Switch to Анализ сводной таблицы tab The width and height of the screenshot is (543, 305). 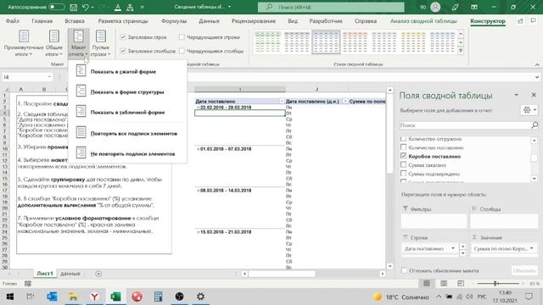tap(423, 21)
